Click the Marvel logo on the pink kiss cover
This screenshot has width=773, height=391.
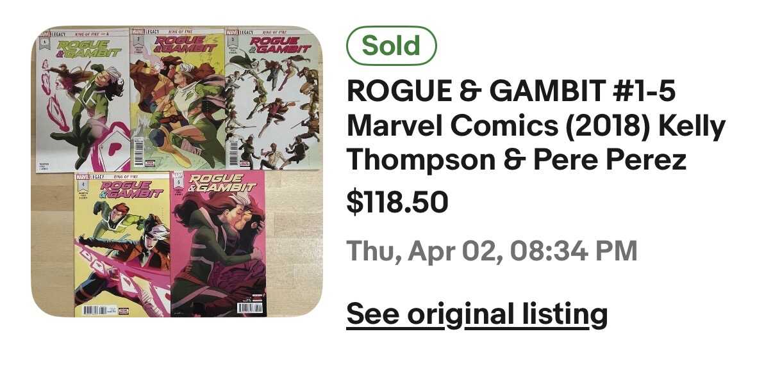(x=178, y=175)
